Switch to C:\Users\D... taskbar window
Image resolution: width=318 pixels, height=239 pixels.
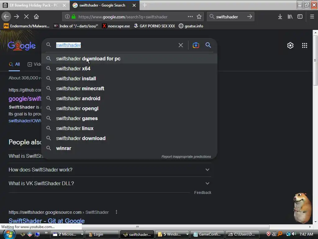click(x=242, y=234)
